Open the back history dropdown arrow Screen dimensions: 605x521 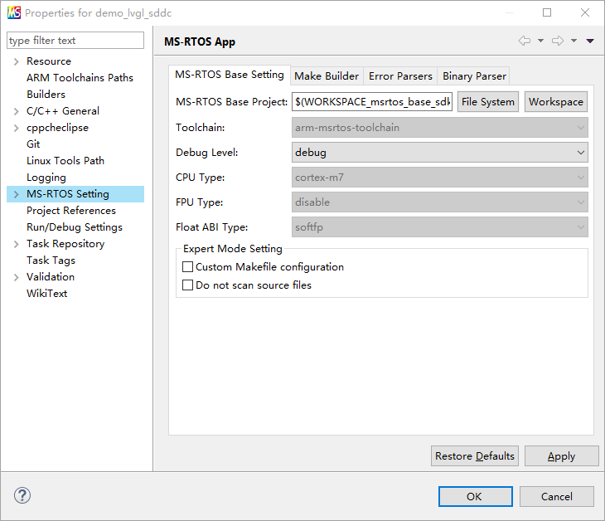click(x=540, y=41)
